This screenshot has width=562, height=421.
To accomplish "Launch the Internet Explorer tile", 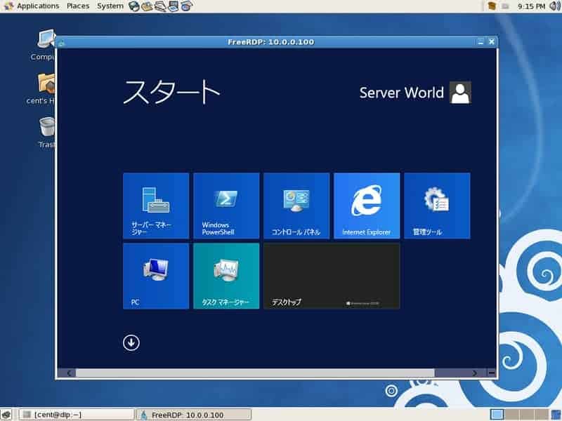I will pos(367,206).
